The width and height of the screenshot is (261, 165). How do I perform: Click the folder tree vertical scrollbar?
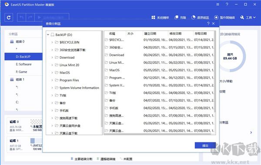point(102,79)
